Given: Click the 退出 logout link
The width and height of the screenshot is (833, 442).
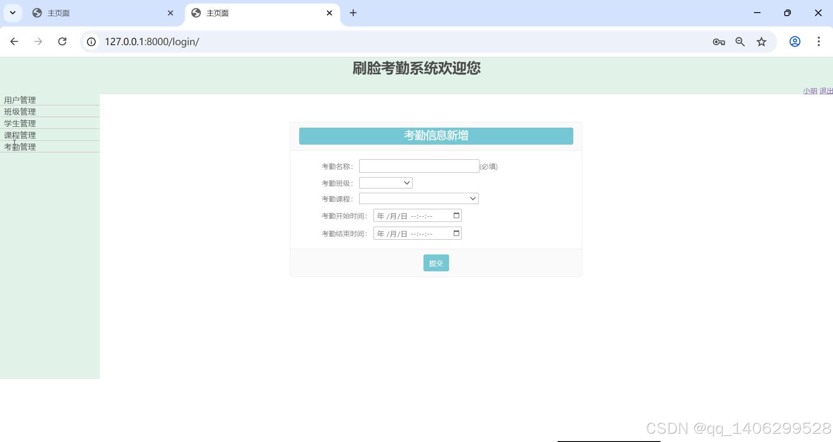Looking at the screenshot, I should click(x=826, y=91).
